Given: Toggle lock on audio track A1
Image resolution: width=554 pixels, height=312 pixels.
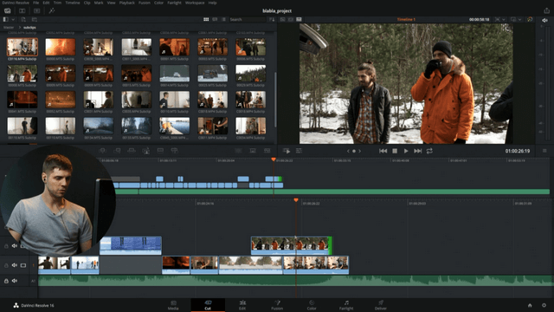Looking at the screenshot, I should point(6,281).
